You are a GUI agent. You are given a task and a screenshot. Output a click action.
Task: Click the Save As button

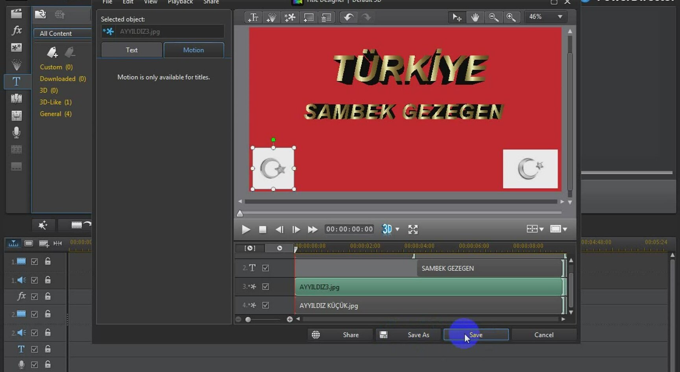tap(408, 335)
